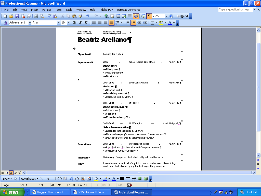Open the Adobe PDF menu
Image resolution: width=261 pixels, height=196 pixels.
coord(106,10)
